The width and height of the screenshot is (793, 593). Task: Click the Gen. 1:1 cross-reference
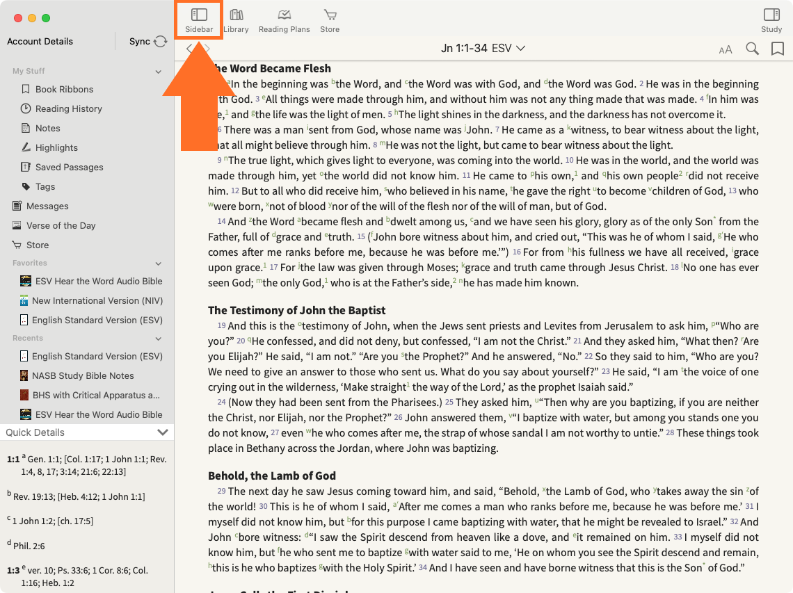click(44, 460)
